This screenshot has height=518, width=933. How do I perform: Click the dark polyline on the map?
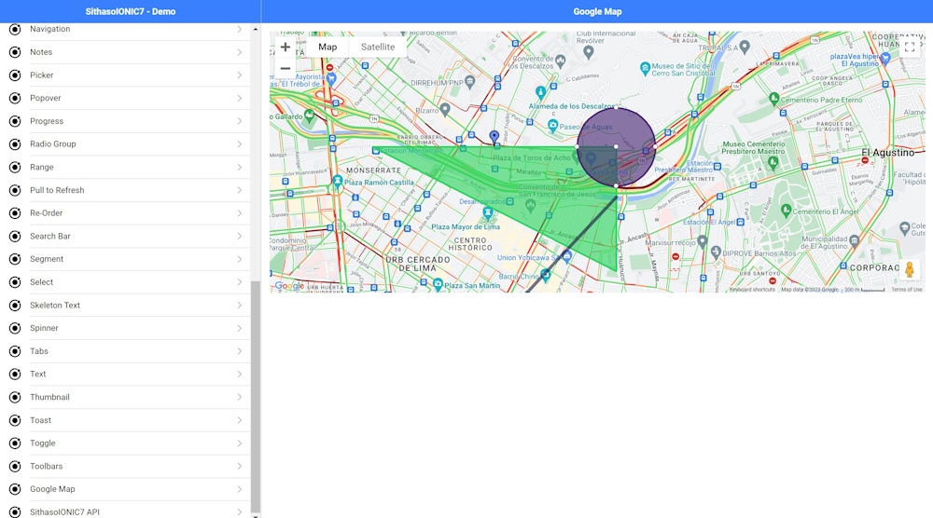click(571, 245)
